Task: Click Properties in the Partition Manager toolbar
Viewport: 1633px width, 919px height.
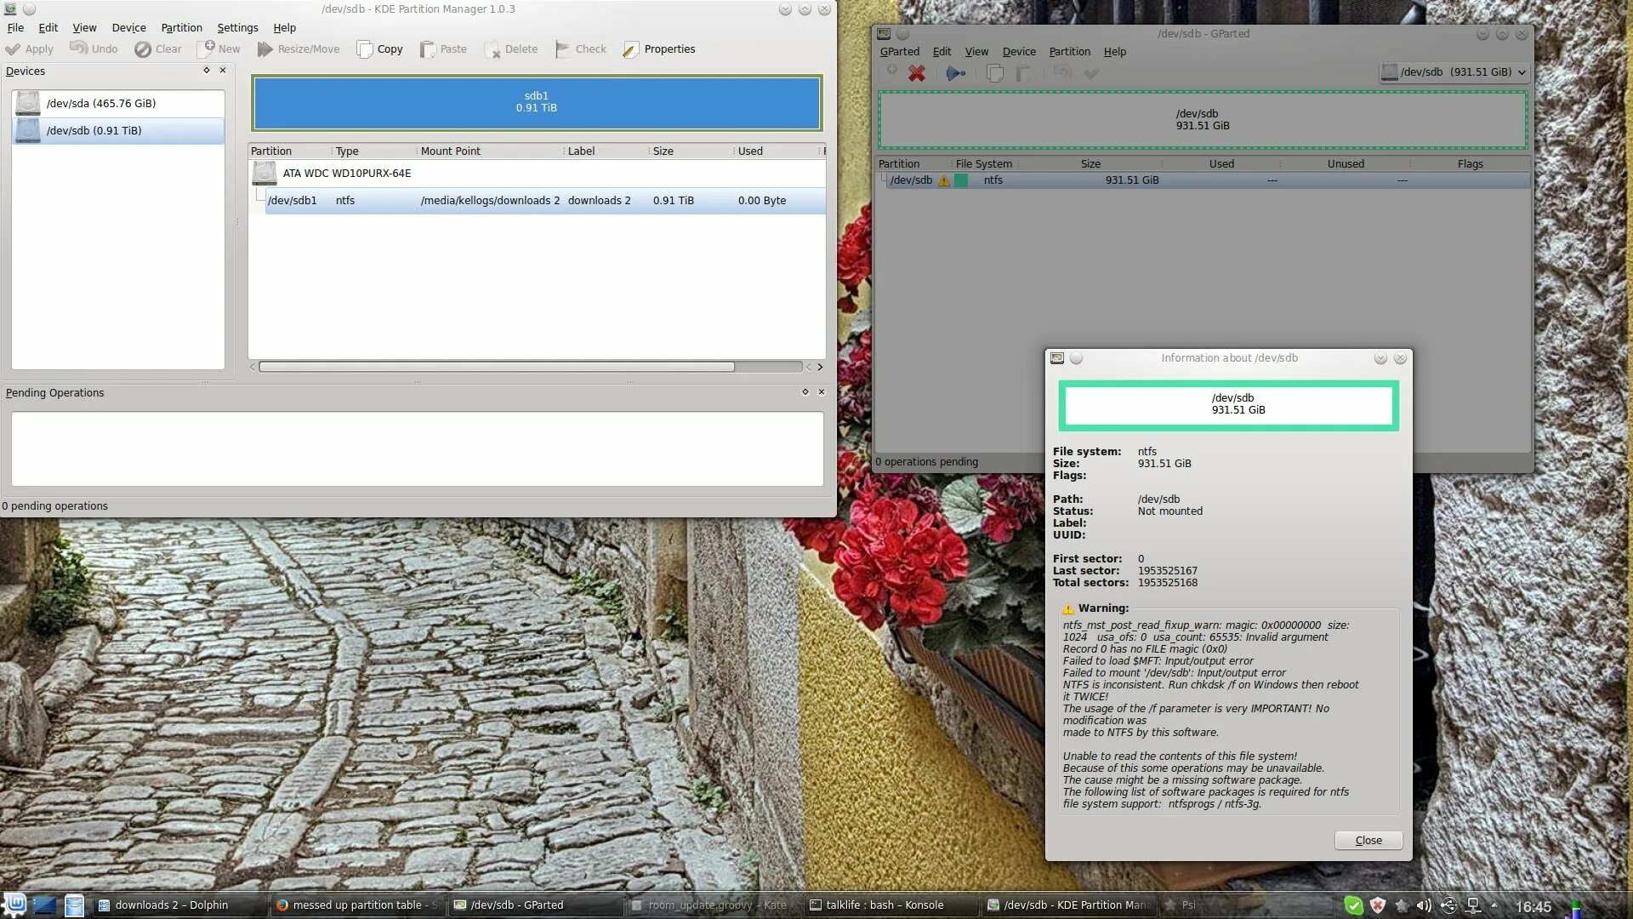Action: pyautogui.click(x=659, y=49)
